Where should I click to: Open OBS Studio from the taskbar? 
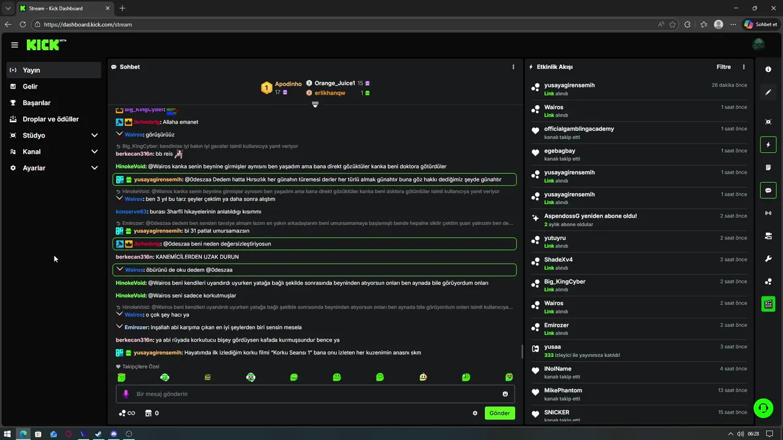pos(128,434)
